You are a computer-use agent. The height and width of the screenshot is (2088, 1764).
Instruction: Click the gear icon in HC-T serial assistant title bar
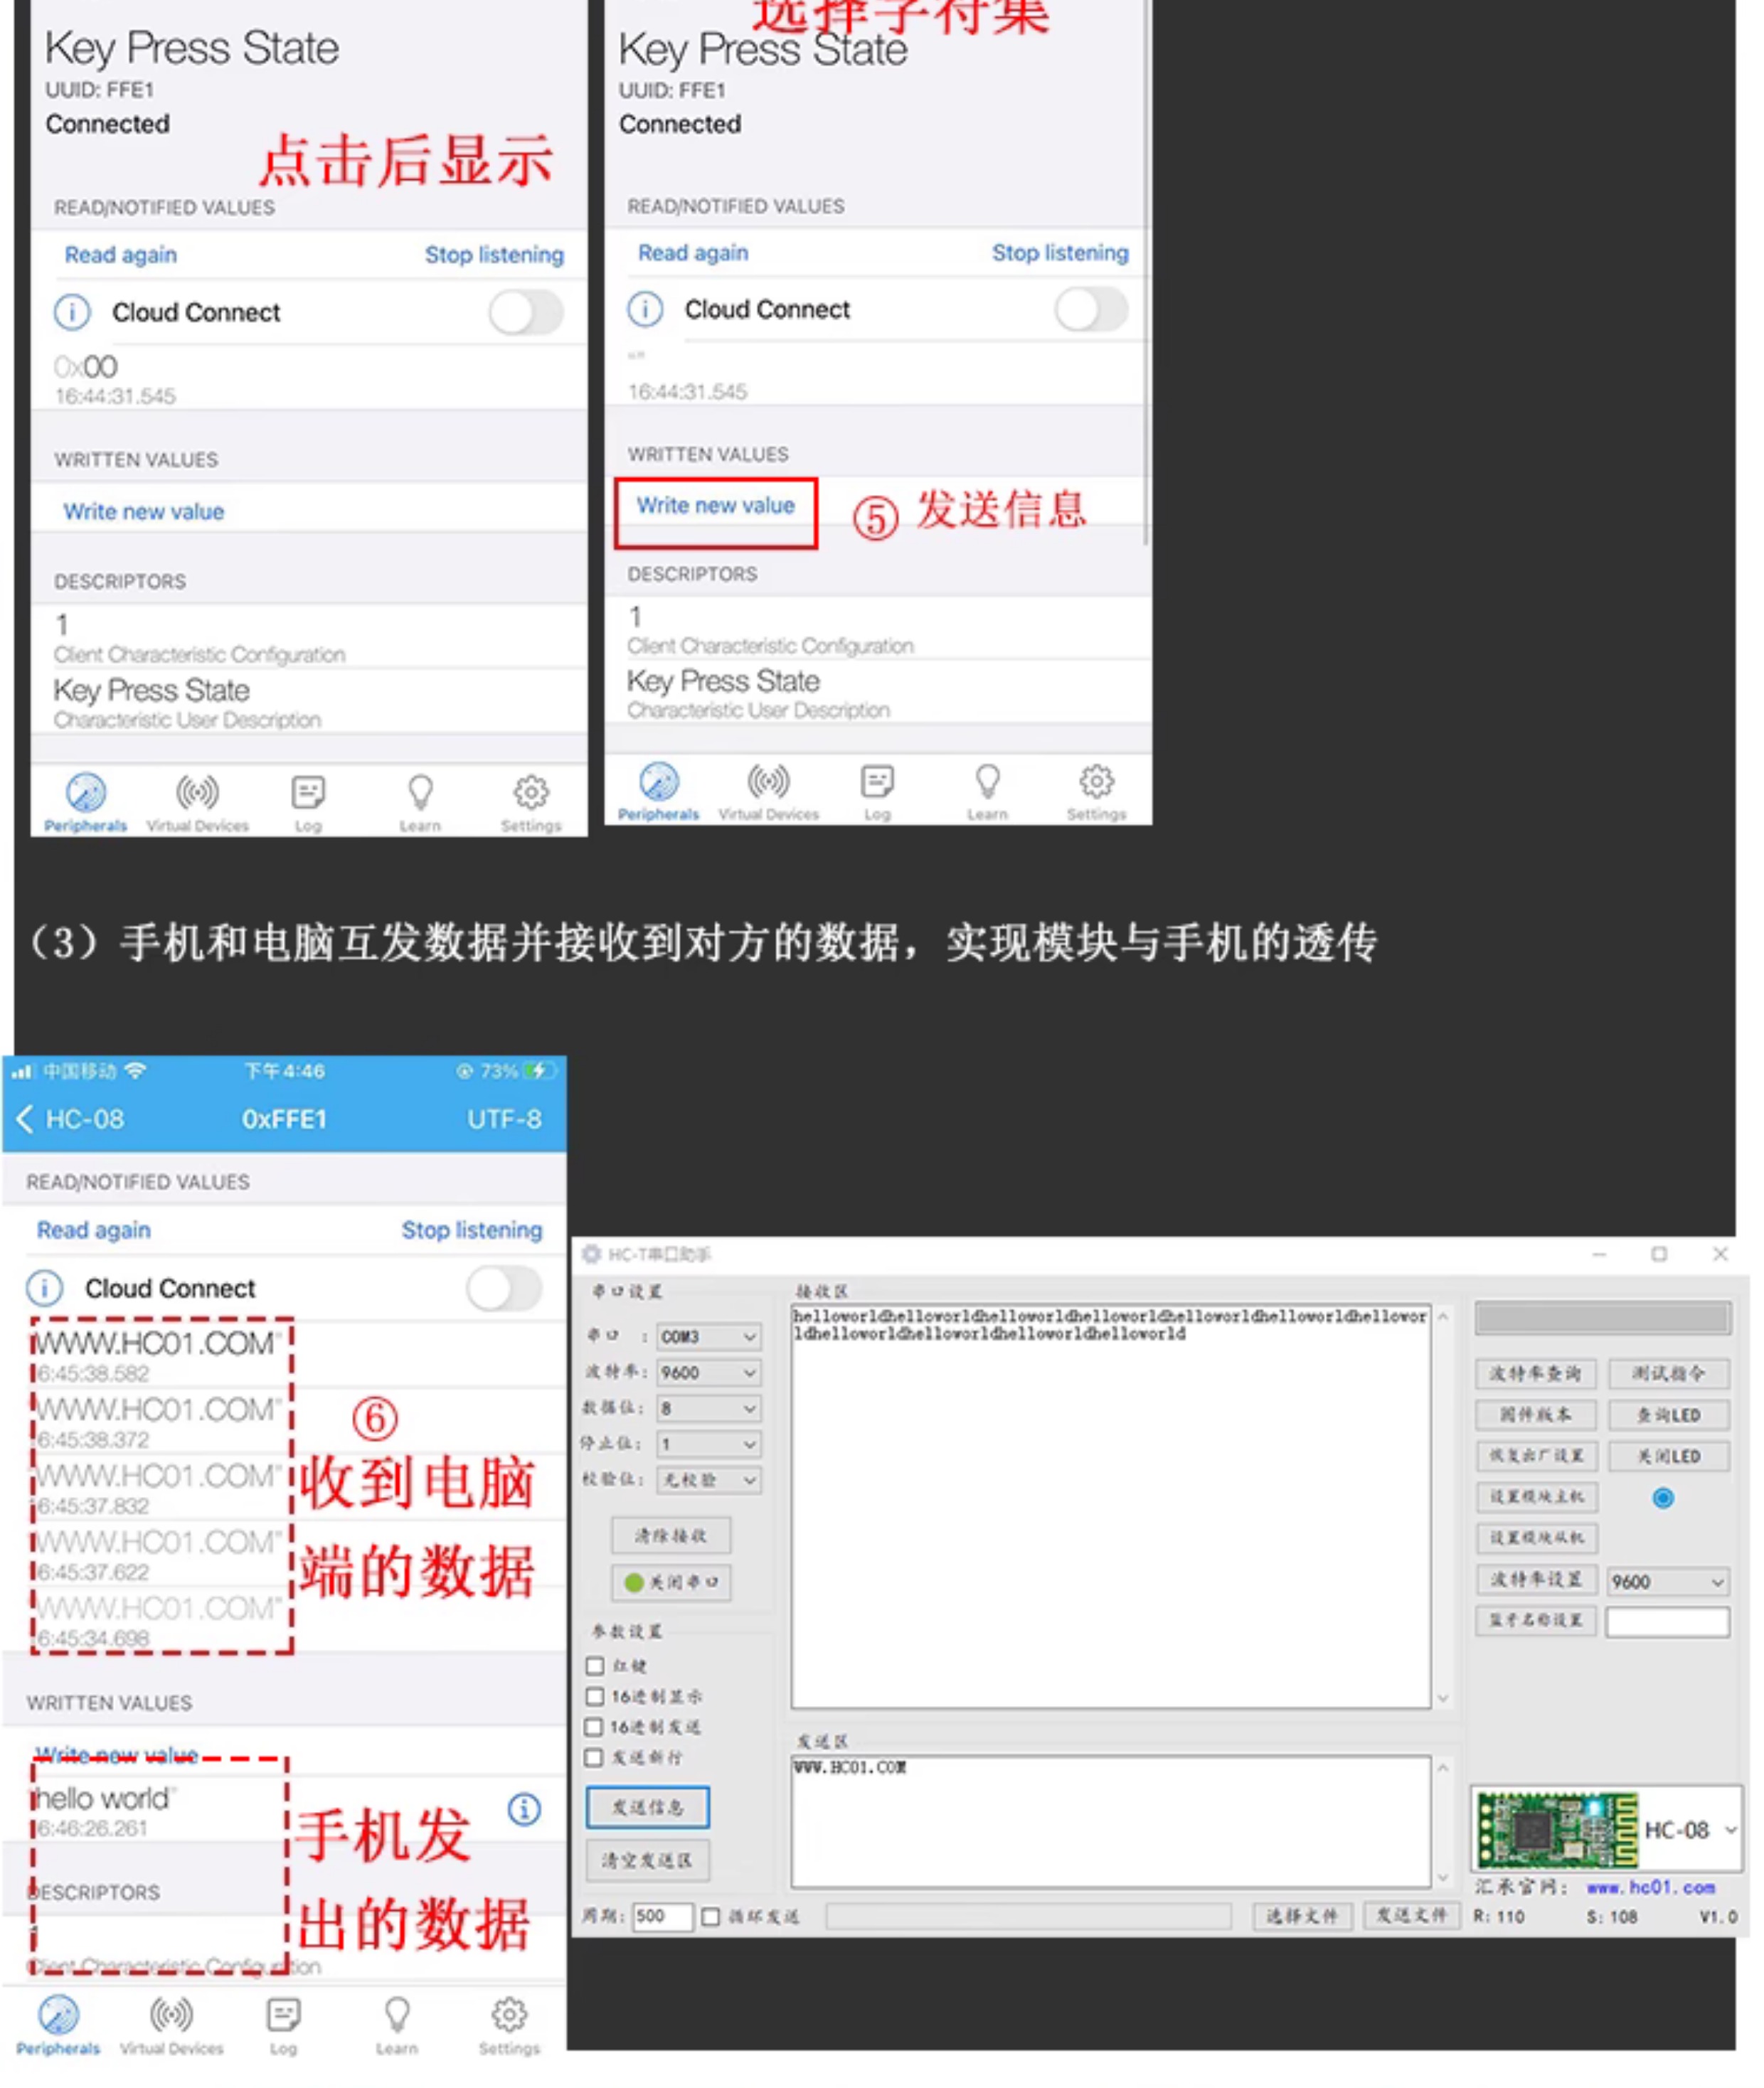tap(592, 1253)
